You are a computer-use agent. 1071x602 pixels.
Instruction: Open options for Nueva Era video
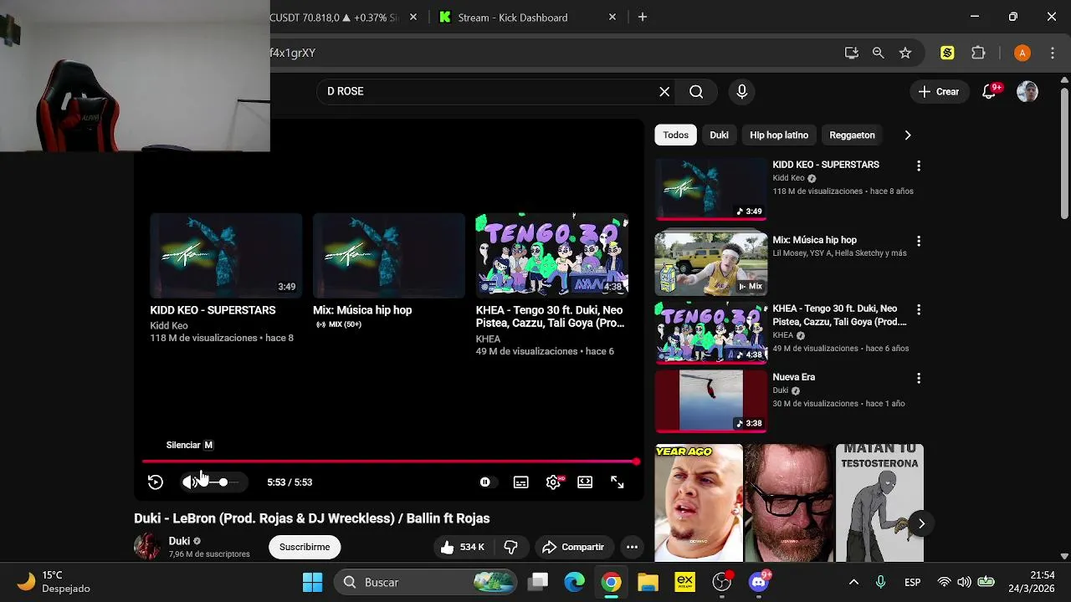919,379
